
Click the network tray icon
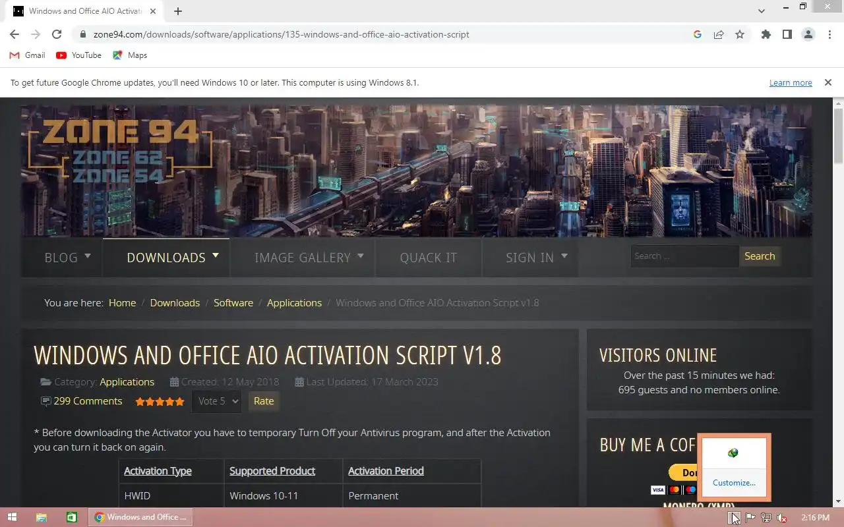point(766,517)
